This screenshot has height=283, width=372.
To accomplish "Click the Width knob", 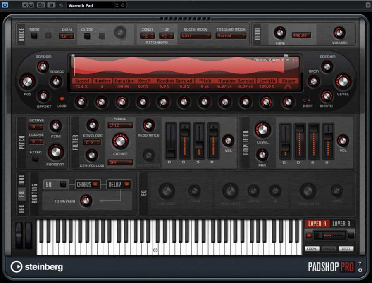I will (327, 96).
